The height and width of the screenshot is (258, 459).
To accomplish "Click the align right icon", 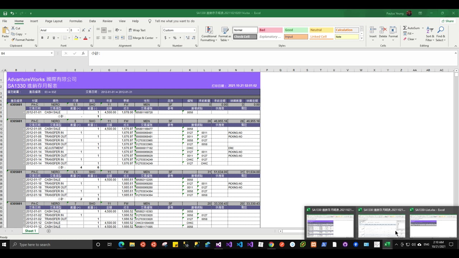I will (x=109, y=38).
